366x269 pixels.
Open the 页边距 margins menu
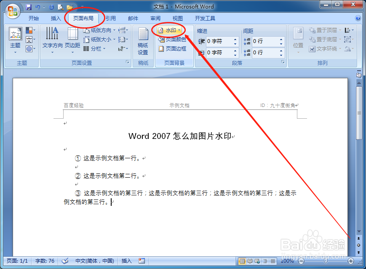pyautogui.click(x=72, y=40)
